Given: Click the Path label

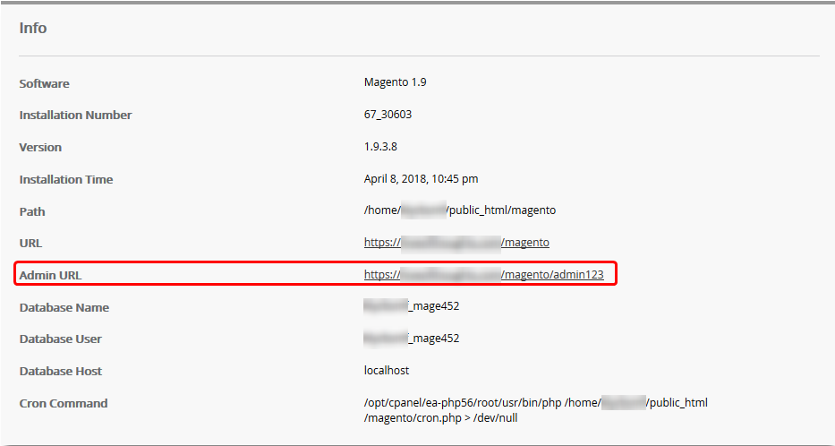Looking at the screenshot, I should [32, 211].
